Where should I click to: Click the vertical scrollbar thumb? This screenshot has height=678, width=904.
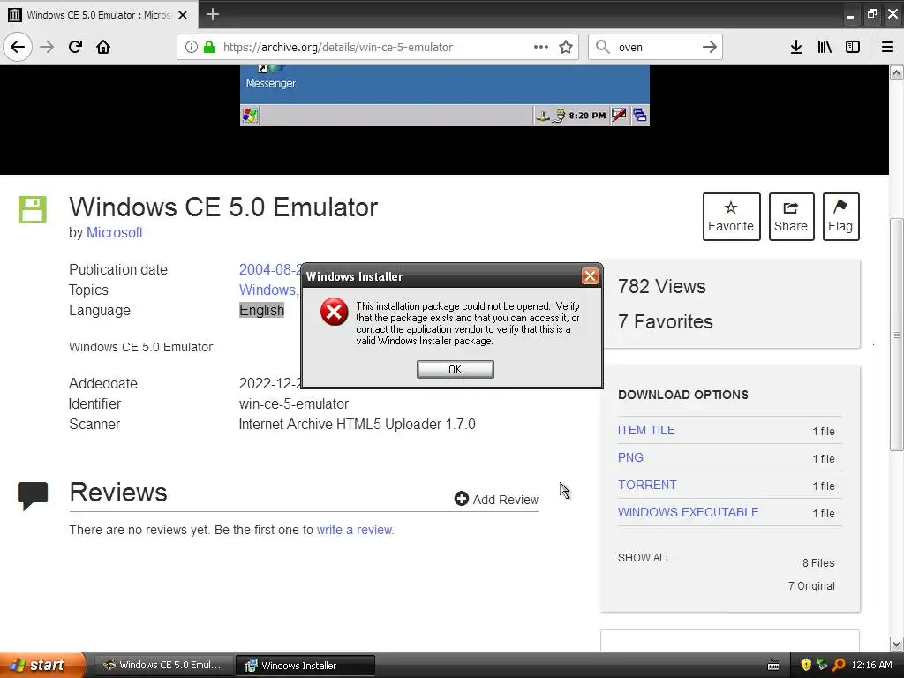pos(896,335)
